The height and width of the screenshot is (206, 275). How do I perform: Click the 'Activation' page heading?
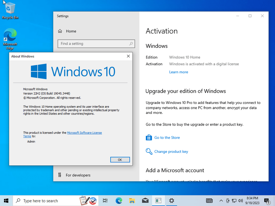(162, 31)
